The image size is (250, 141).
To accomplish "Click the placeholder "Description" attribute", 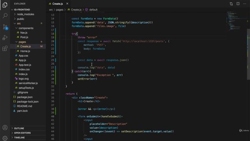I will tap(108, 124).
